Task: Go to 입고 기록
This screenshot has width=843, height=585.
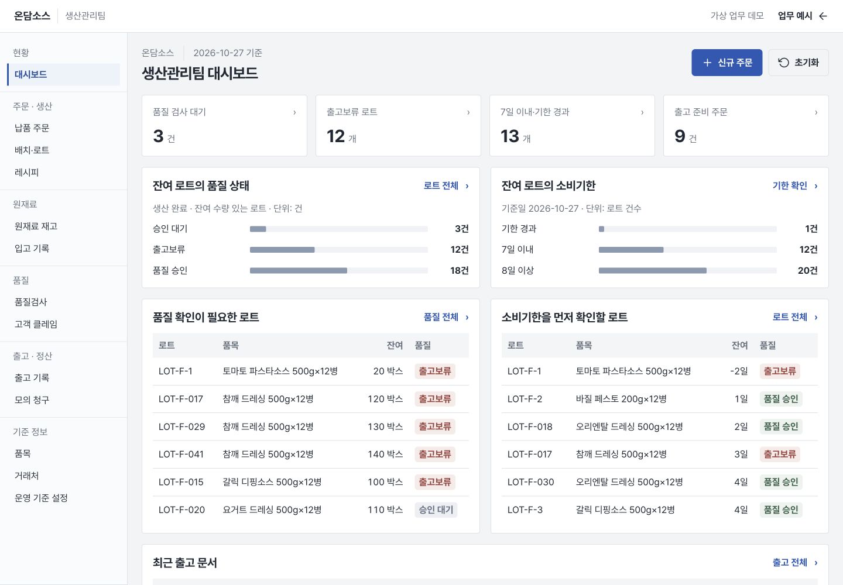Action: [x=63, y=248]
